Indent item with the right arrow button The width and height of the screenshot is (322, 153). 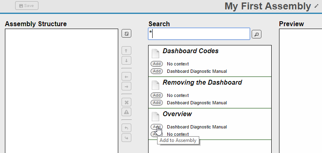click(x=126, y=86)
